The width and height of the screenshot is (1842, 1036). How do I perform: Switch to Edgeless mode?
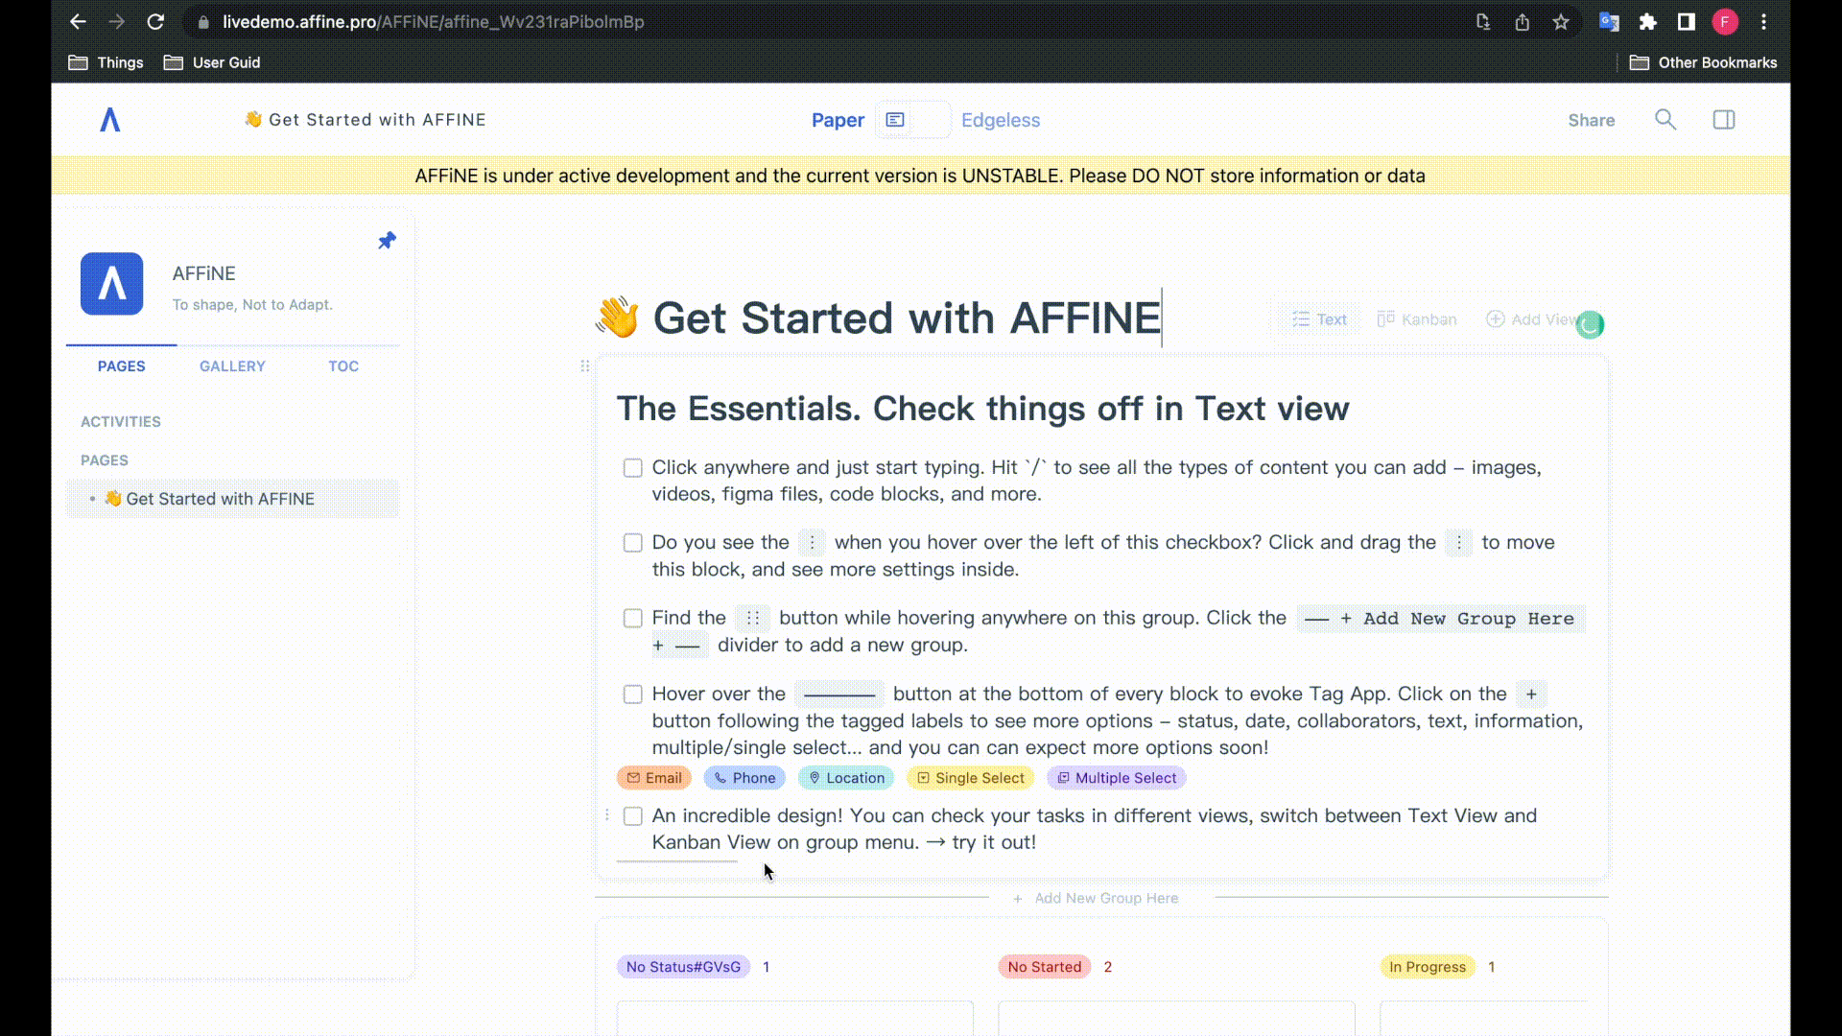pyautogui.click(x=1001, y=120)
